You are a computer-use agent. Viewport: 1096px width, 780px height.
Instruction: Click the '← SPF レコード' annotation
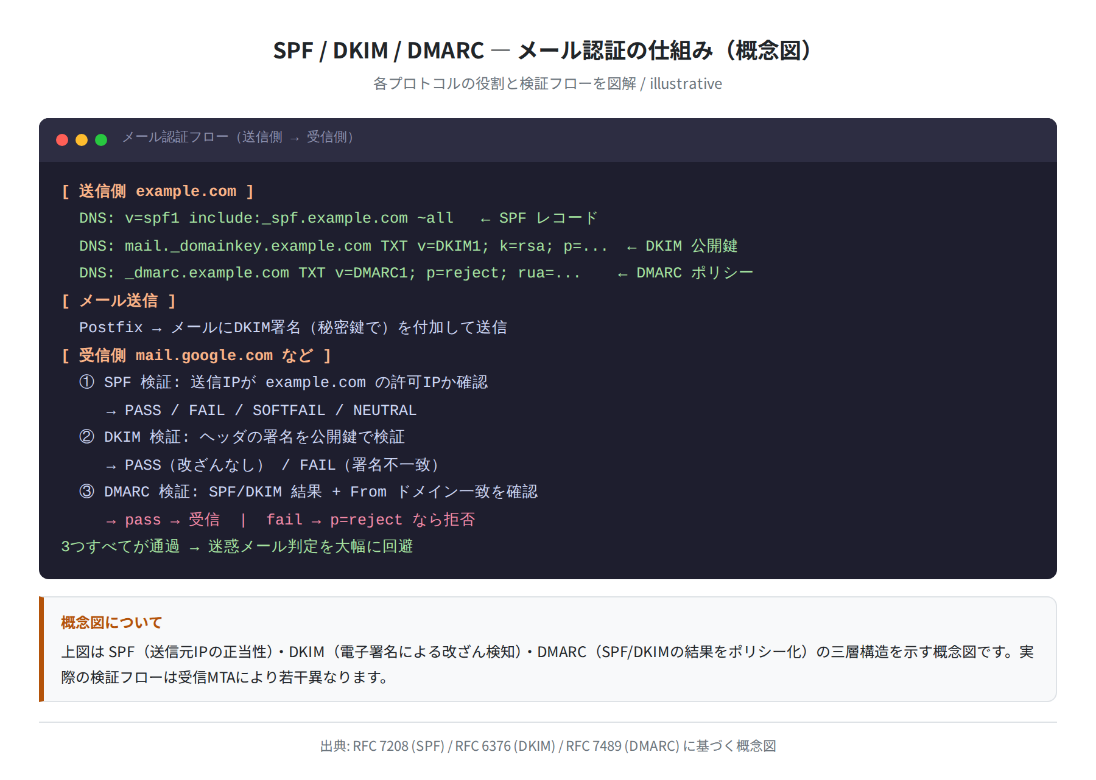[538, 218]
